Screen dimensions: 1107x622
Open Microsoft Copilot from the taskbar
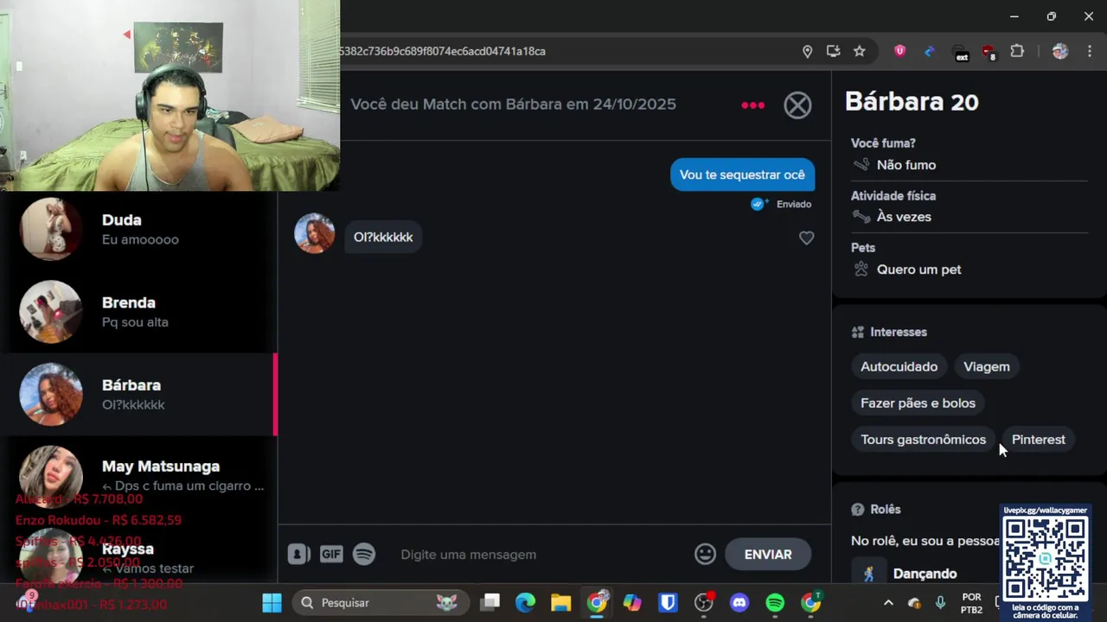[x=632, y=602]
